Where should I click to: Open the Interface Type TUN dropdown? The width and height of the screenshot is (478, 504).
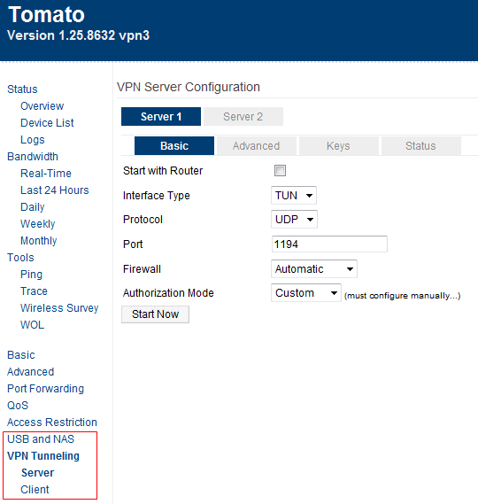point(294,195)
